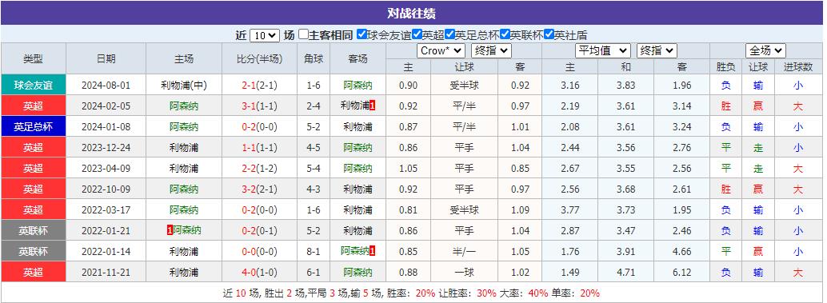Toggle the 主客相同 checkbox
This screenshot has height=303, width=827.
[x=303, y=35]
